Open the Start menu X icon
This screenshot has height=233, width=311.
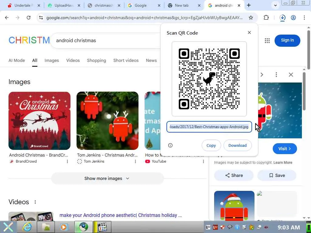coord(8,227)
